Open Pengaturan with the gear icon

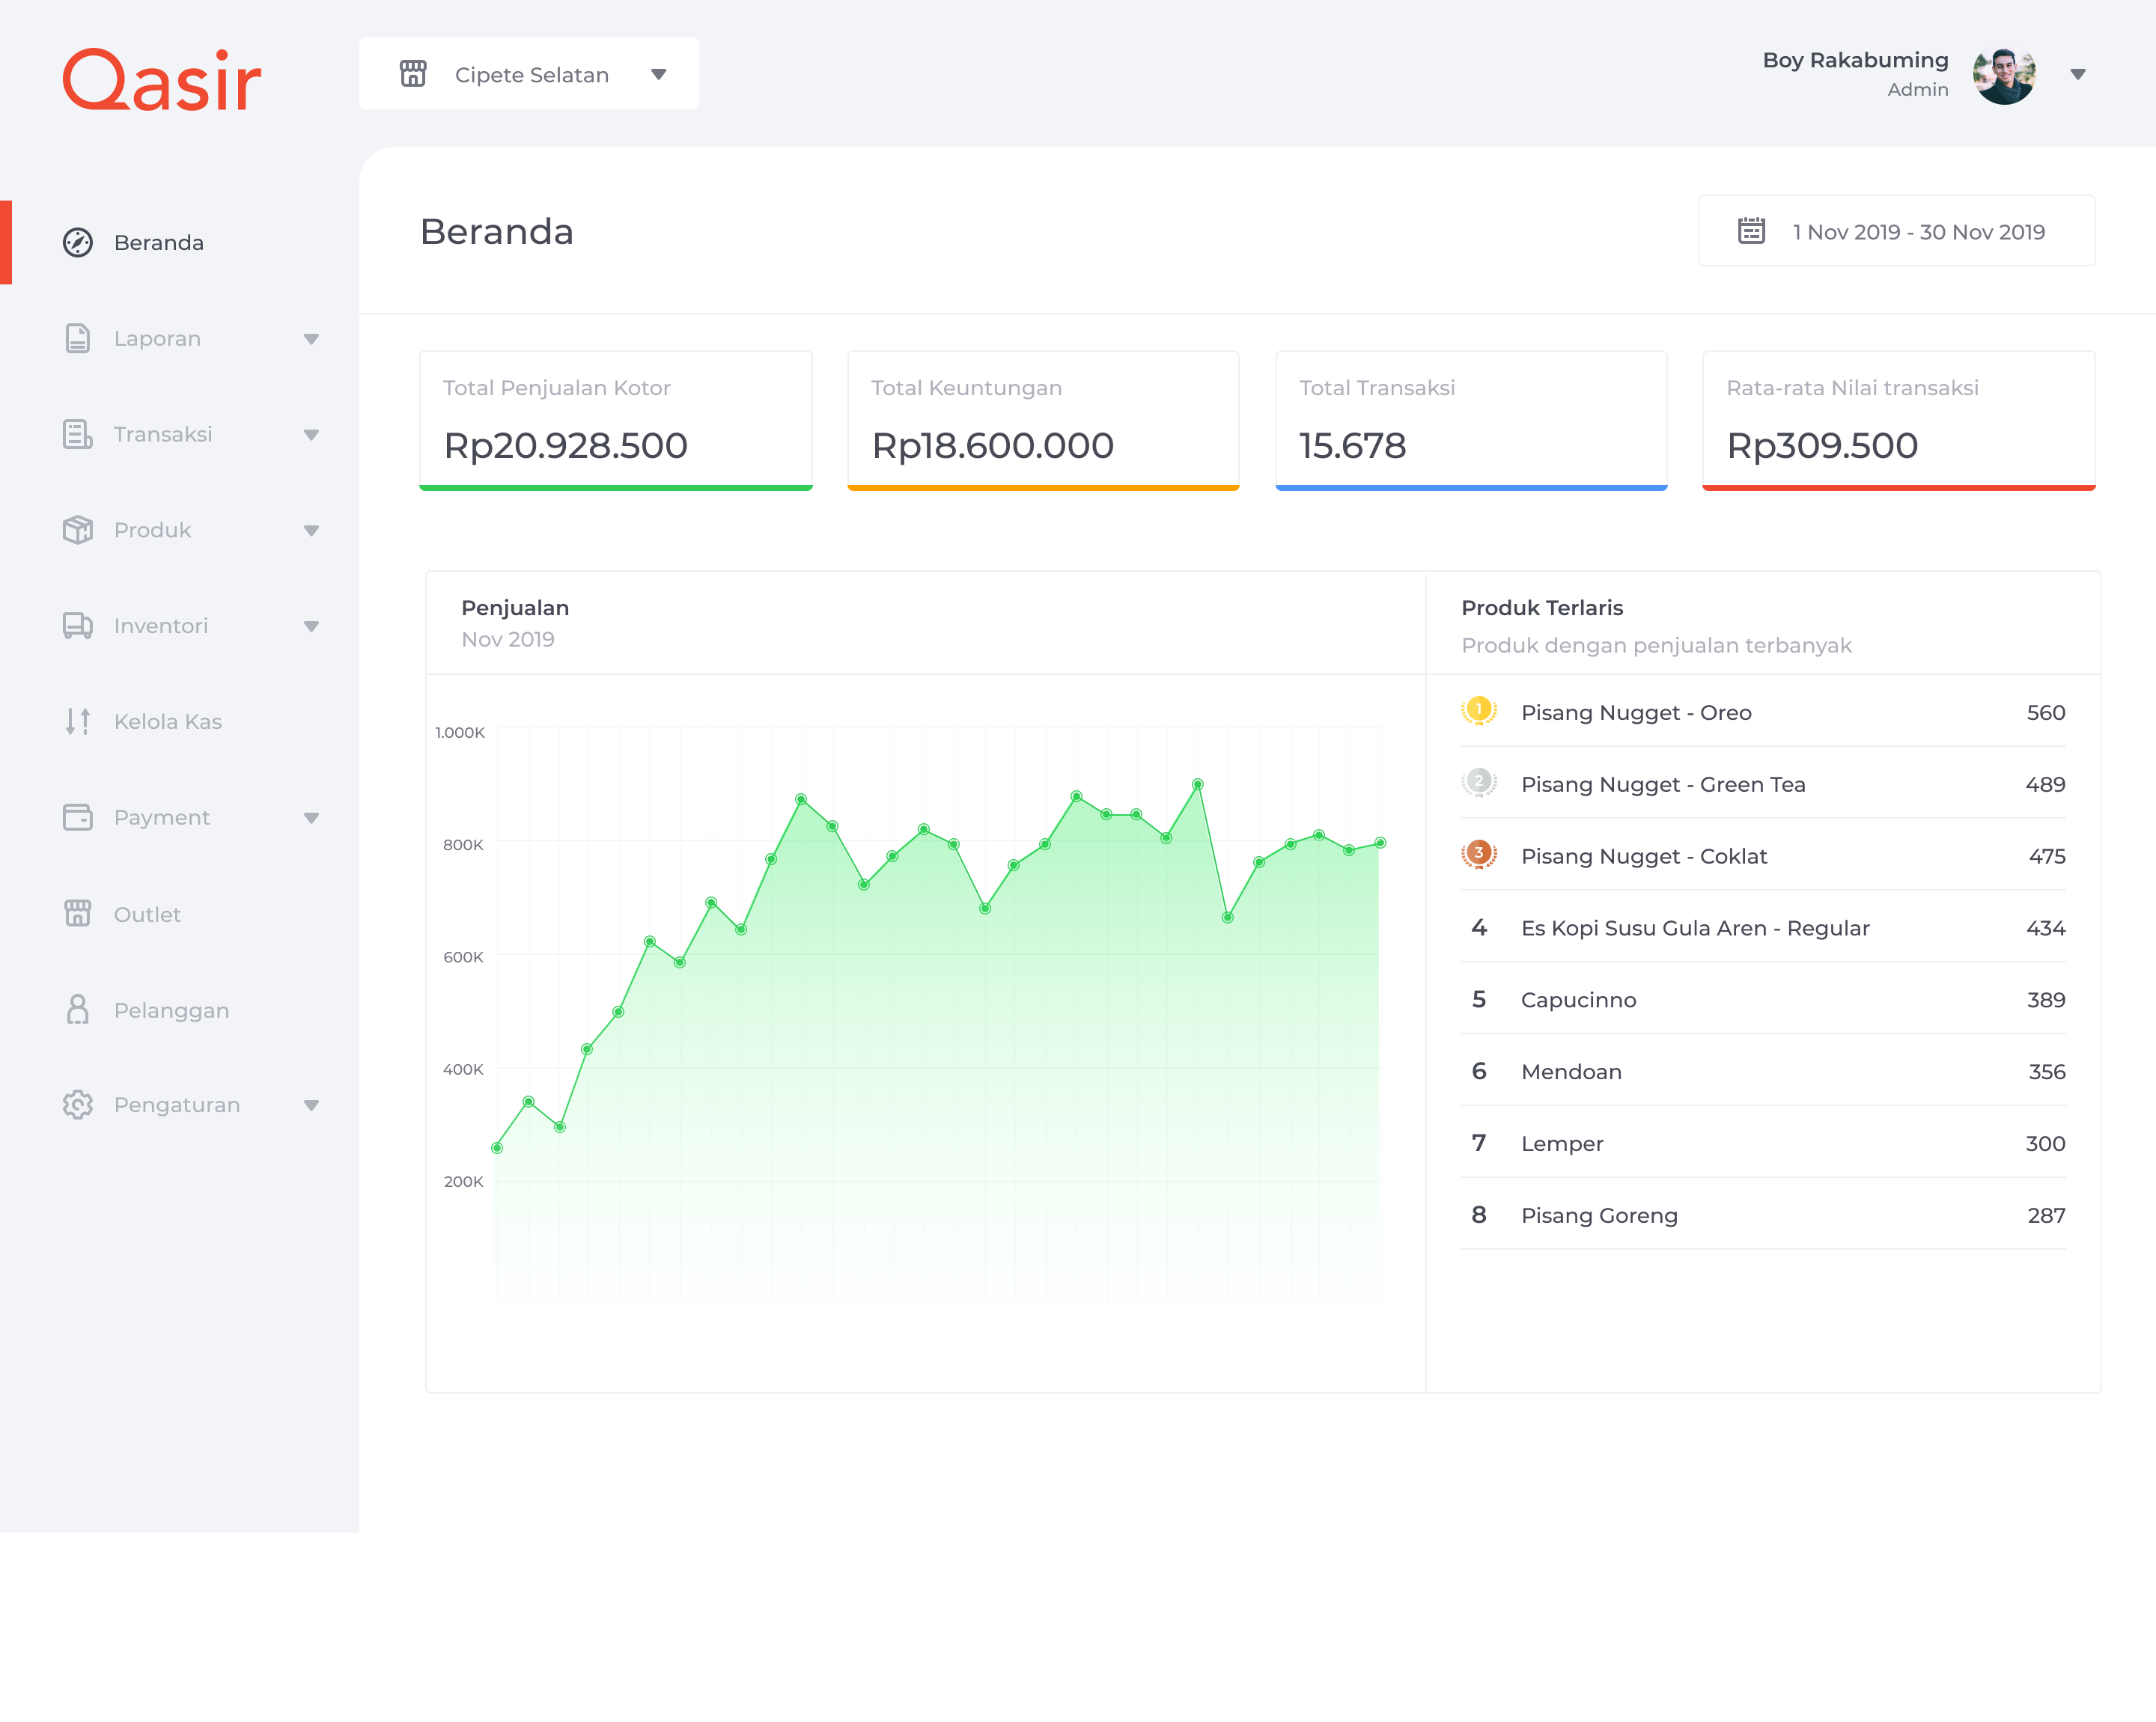coord(77,1105)
